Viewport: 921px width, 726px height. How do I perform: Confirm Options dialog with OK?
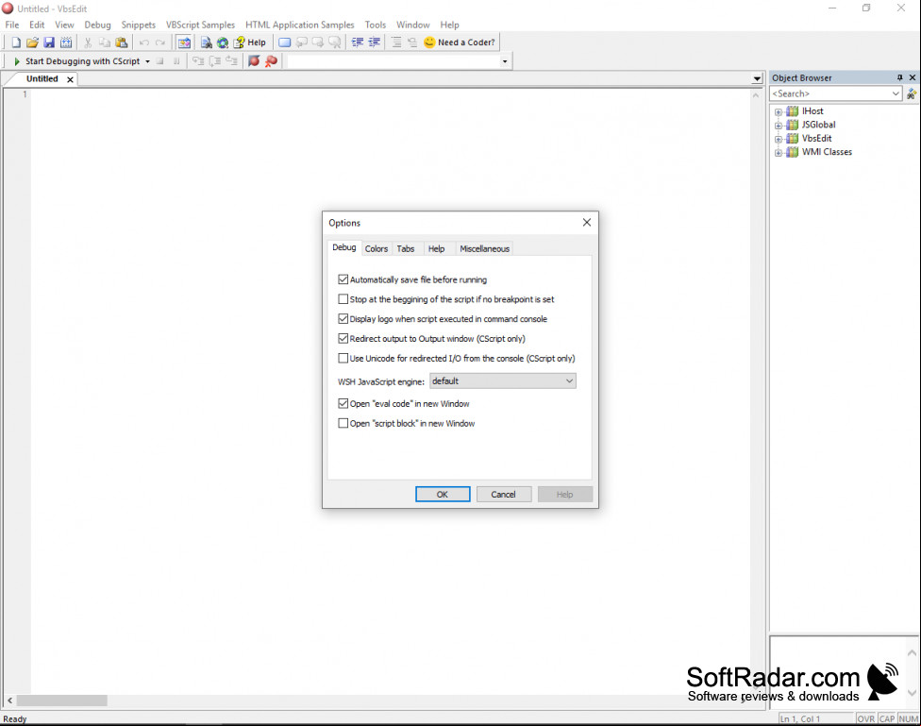(x=443, y=495)
